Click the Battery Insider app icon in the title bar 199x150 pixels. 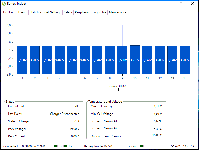(x=4, y=4)
